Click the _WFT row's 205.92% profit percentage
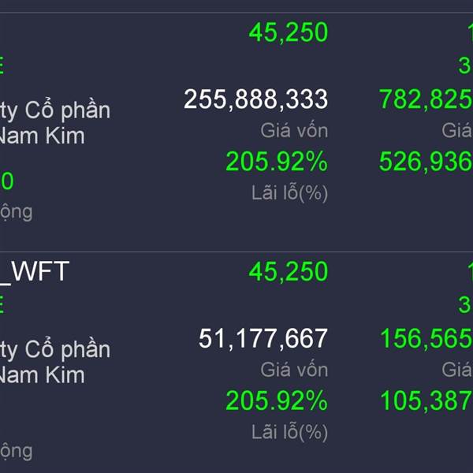 277,400
